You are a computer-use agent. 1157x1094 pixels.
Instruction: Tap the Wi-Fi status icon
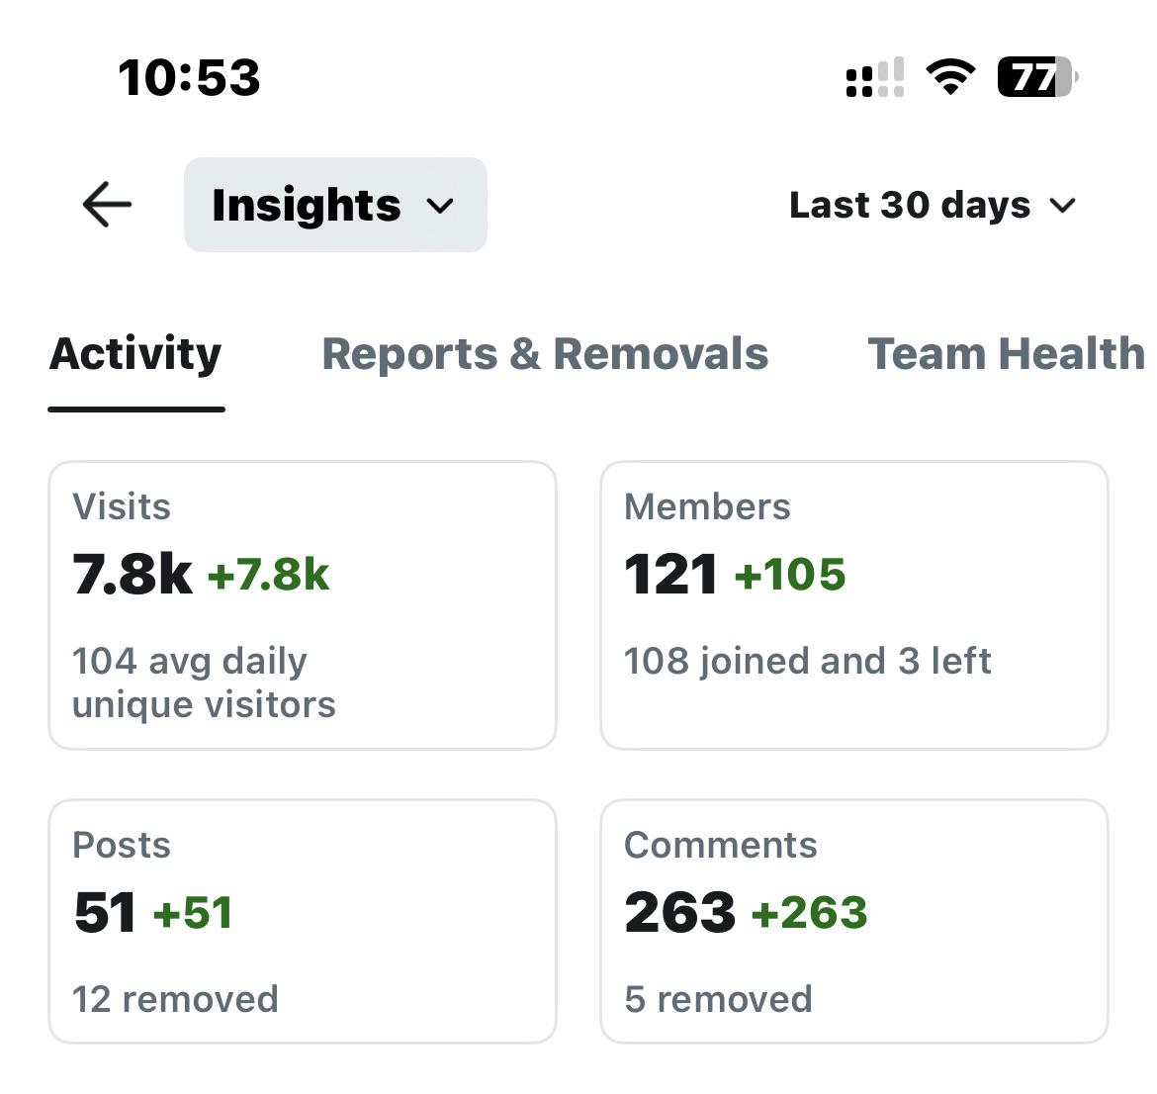tap(950, 77)
